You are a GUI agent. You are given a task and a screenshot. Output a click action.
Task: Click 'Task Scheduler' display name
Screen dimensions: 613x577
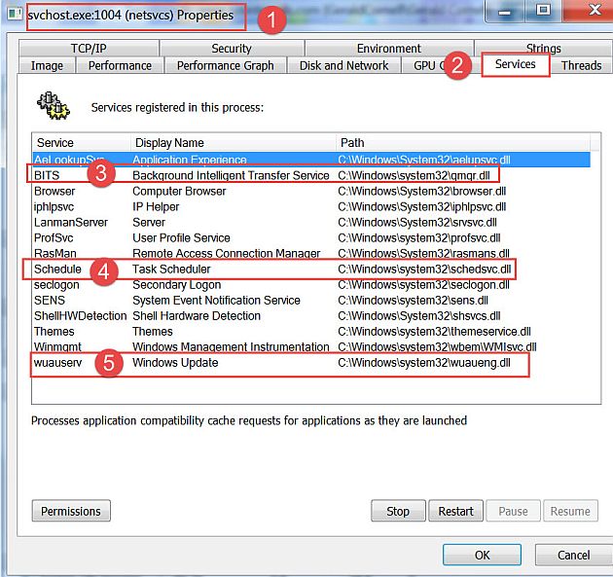[171, 269]
